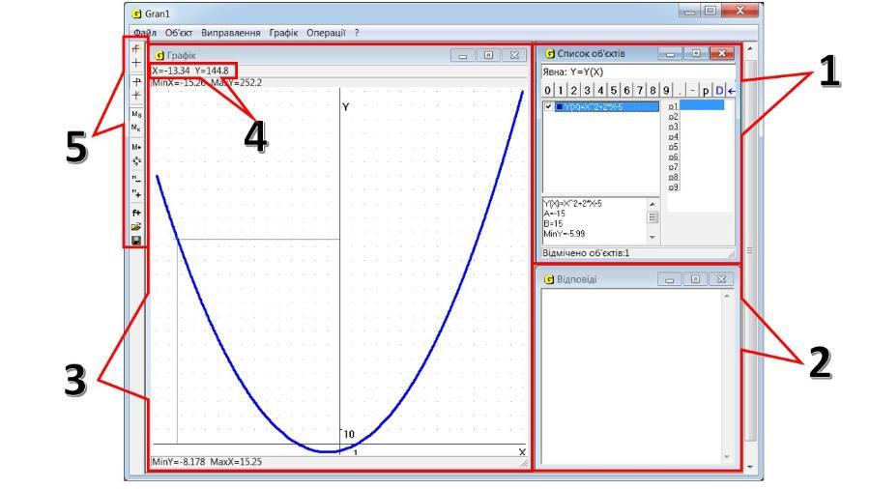Click the minus sign keypad button
This screenshot has height=489, width=870.
[692, 91]
